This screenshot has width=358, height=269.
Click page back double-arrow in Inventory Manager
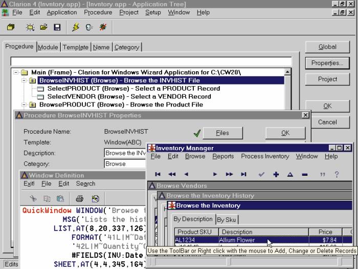click(x=172, y=174)
